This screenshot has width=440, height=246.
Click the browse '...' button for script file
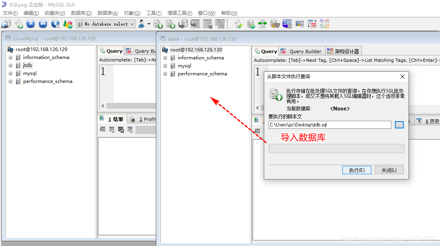point(399,125)
